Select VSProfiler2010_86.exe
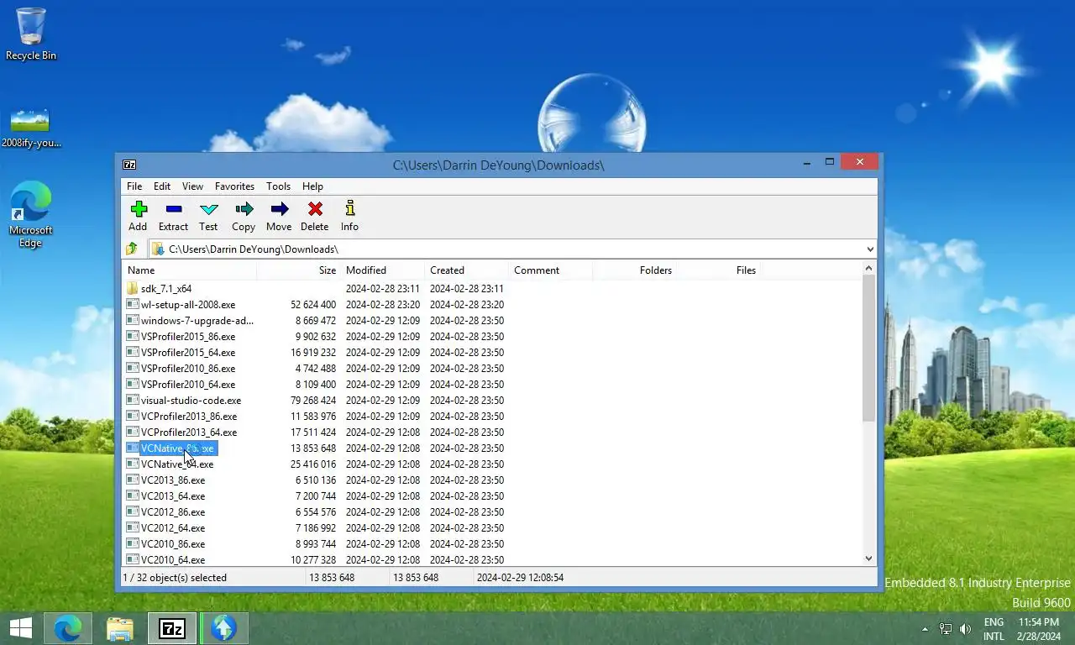Screen dimensions: 1075x645 click(188, 368)
